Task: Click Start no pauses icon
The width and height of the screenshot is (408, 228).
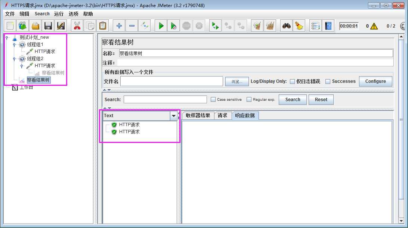Action: (x=174, y=26)
